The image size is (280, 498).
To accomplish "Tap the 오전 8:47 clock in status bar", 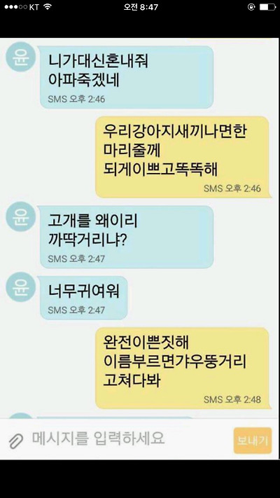I will tap(141, 7).
